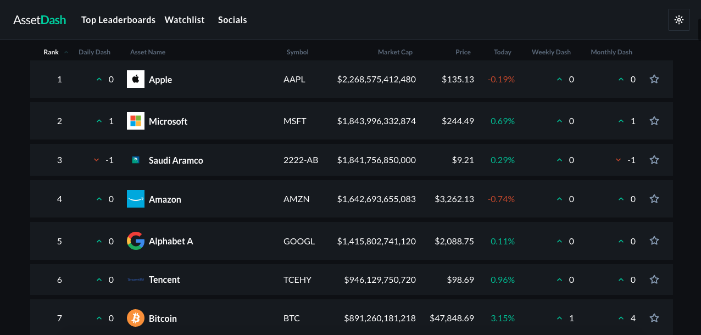
Task: Open the Apple asset page
Action: pyautogui.click(x=160, y=80)
